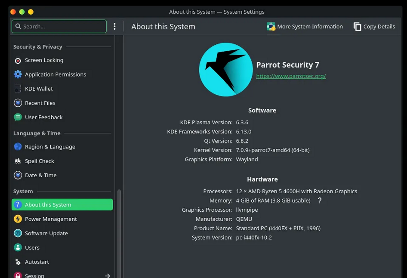Click the Autostart gears icon

(18, 262)
